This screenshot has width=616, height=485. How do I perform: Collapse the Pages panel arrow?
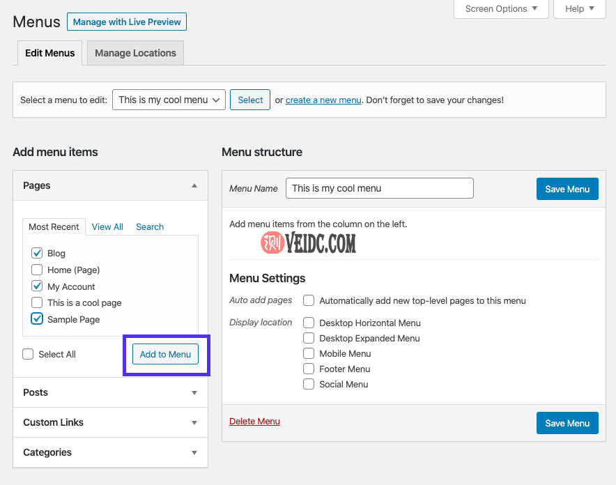[x=194, y=185]
